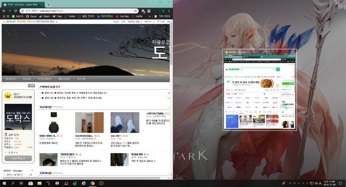Show hidden bookmarks with the double chevron
This screenshot has height=187, width=346.
tap(150, 16)
